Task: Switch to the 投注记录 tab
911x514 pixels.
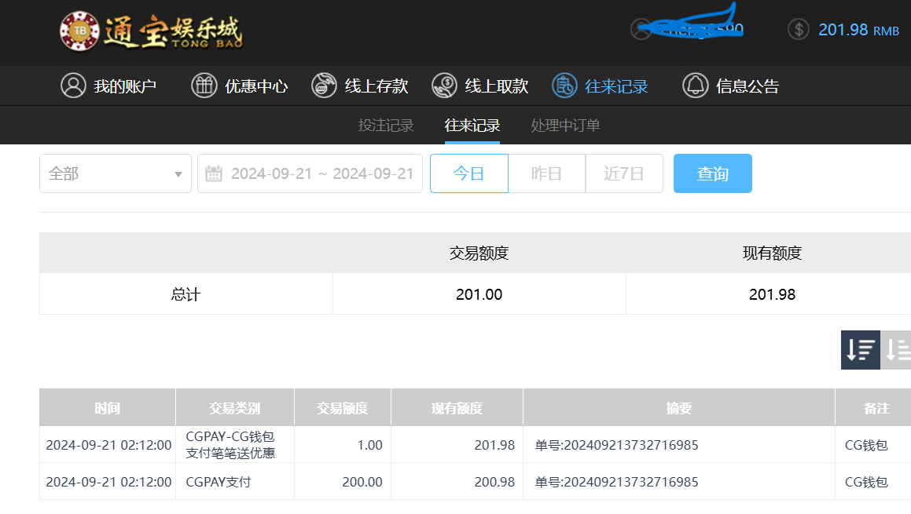Action: coord(386,126)
